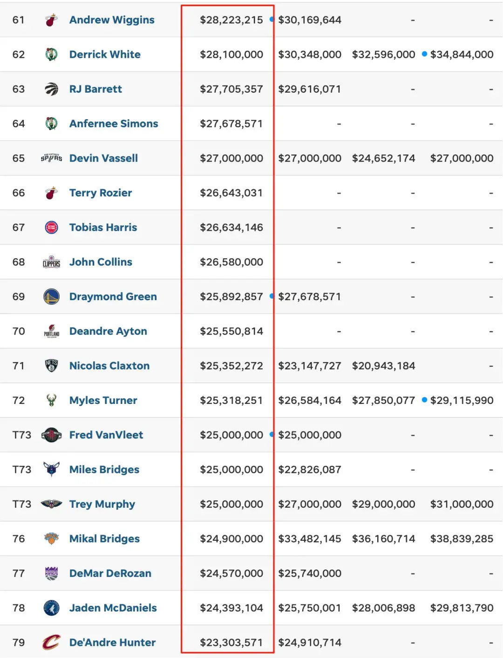
Task: Click the Spurs logo beside Devin Vassell
Action: click(x=51, y=158)
